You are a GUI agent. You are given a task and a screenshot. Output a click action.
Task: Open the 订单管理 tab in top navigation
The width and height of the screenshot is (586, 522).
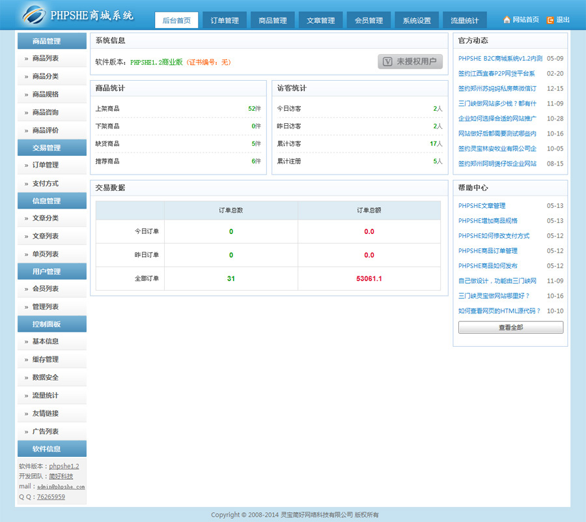(225, 20)
